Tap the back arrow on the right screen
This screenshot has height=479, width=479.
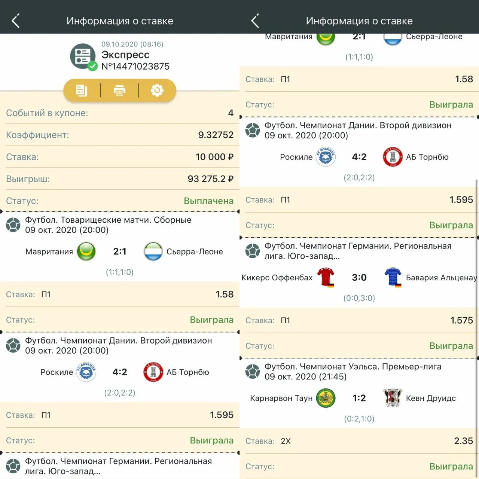(255, 21)
